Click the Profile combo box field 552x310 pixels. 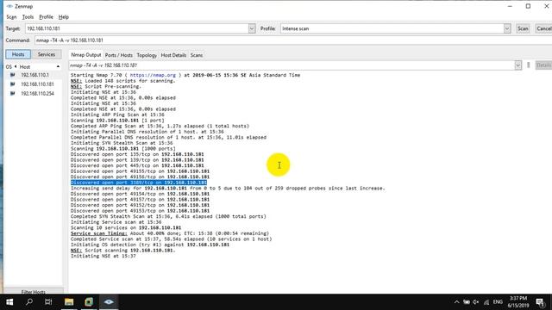coord(392,28)
